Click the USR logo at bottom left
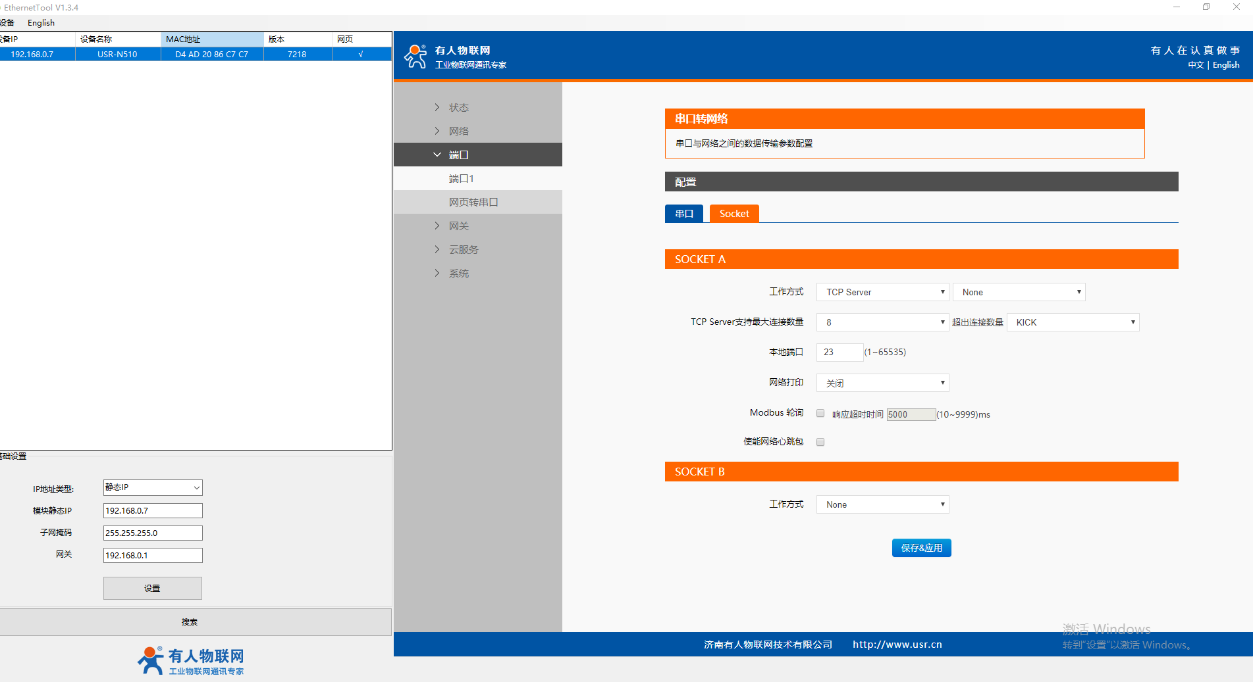The image size is (1253, 682). point(190,660)
